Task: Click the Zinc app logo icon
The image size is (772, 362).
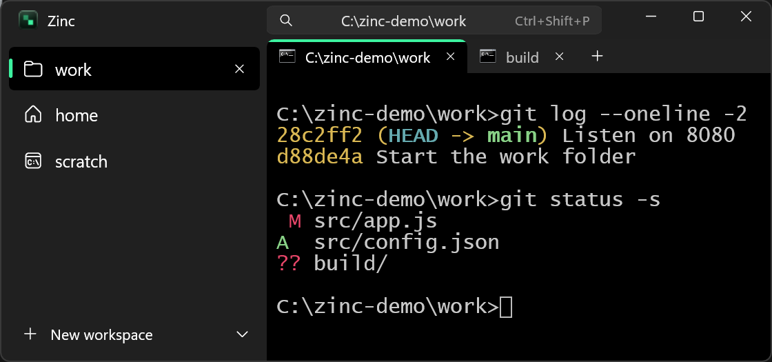Action: click(28, 20)
